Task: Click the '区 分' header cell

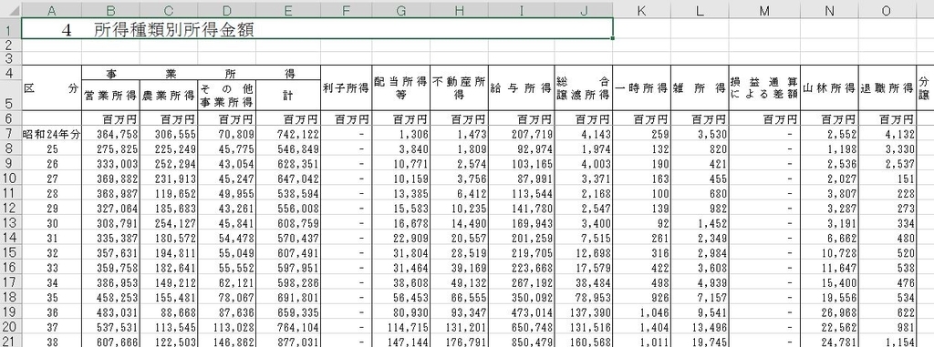Action: 51,88
